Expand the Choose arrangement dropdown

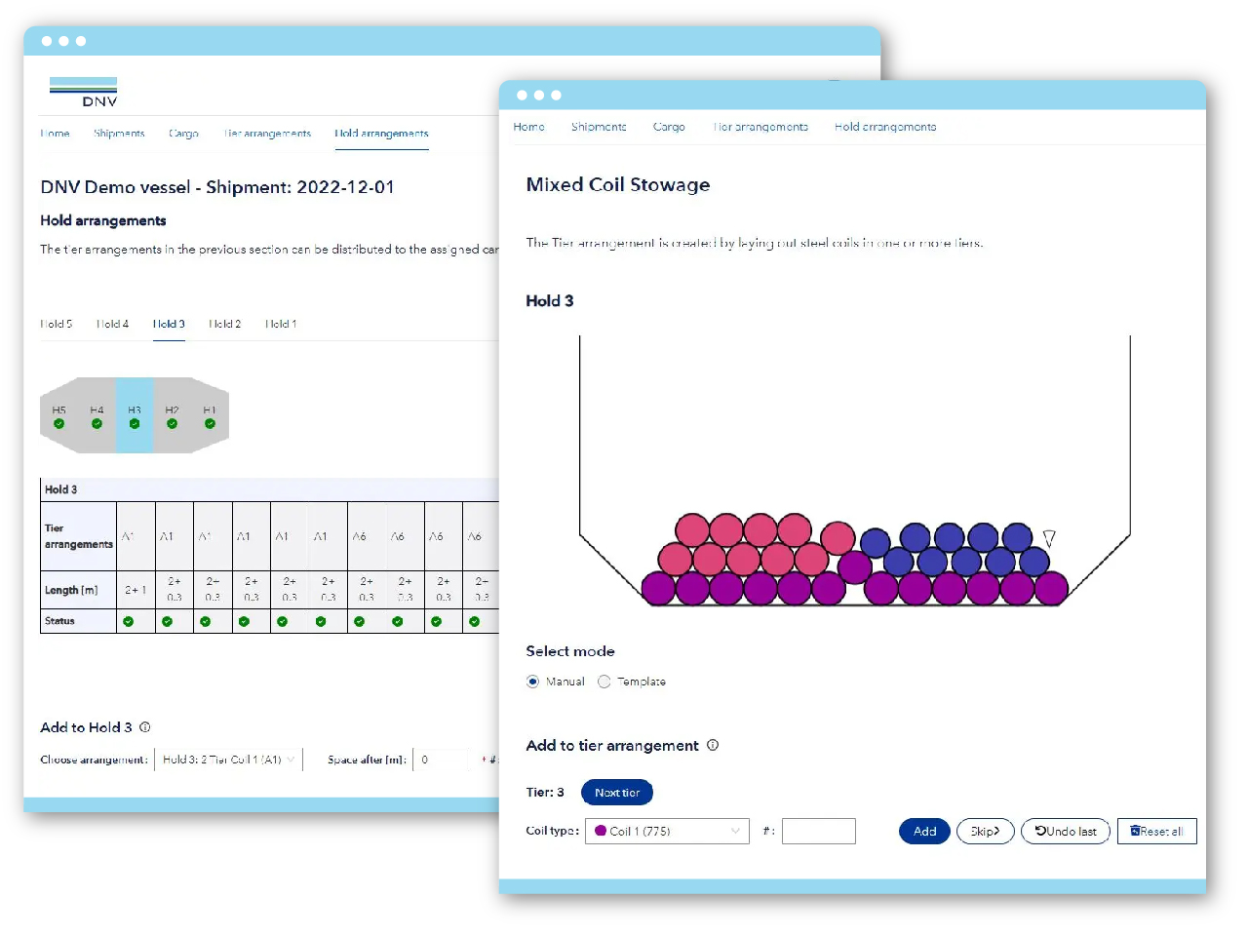pyautogui.click(x=229, y=760)
